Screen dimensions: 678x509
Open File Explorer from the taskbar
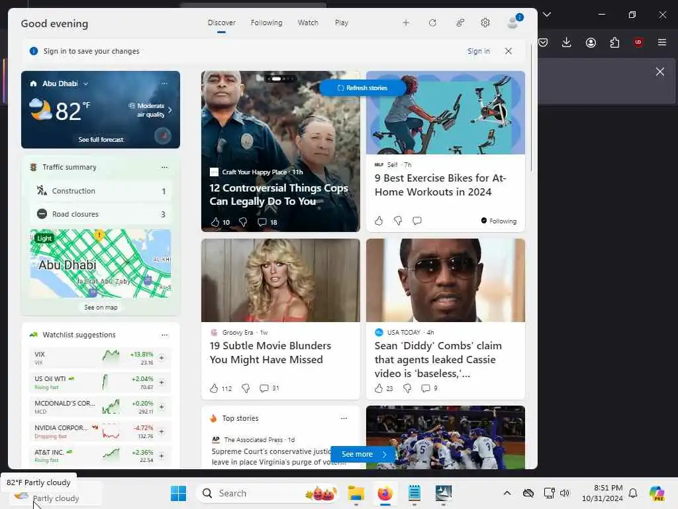356,493
